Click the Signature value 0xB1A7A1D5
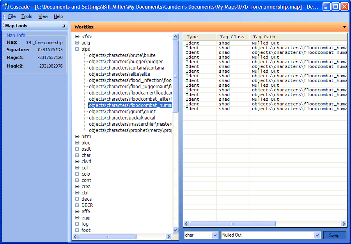The height and width of the screenshot is (244, 351). point(50,50)
